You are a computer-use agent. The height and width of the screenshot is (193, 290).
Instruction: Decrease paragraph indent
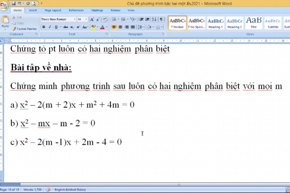tap(141, 19)
